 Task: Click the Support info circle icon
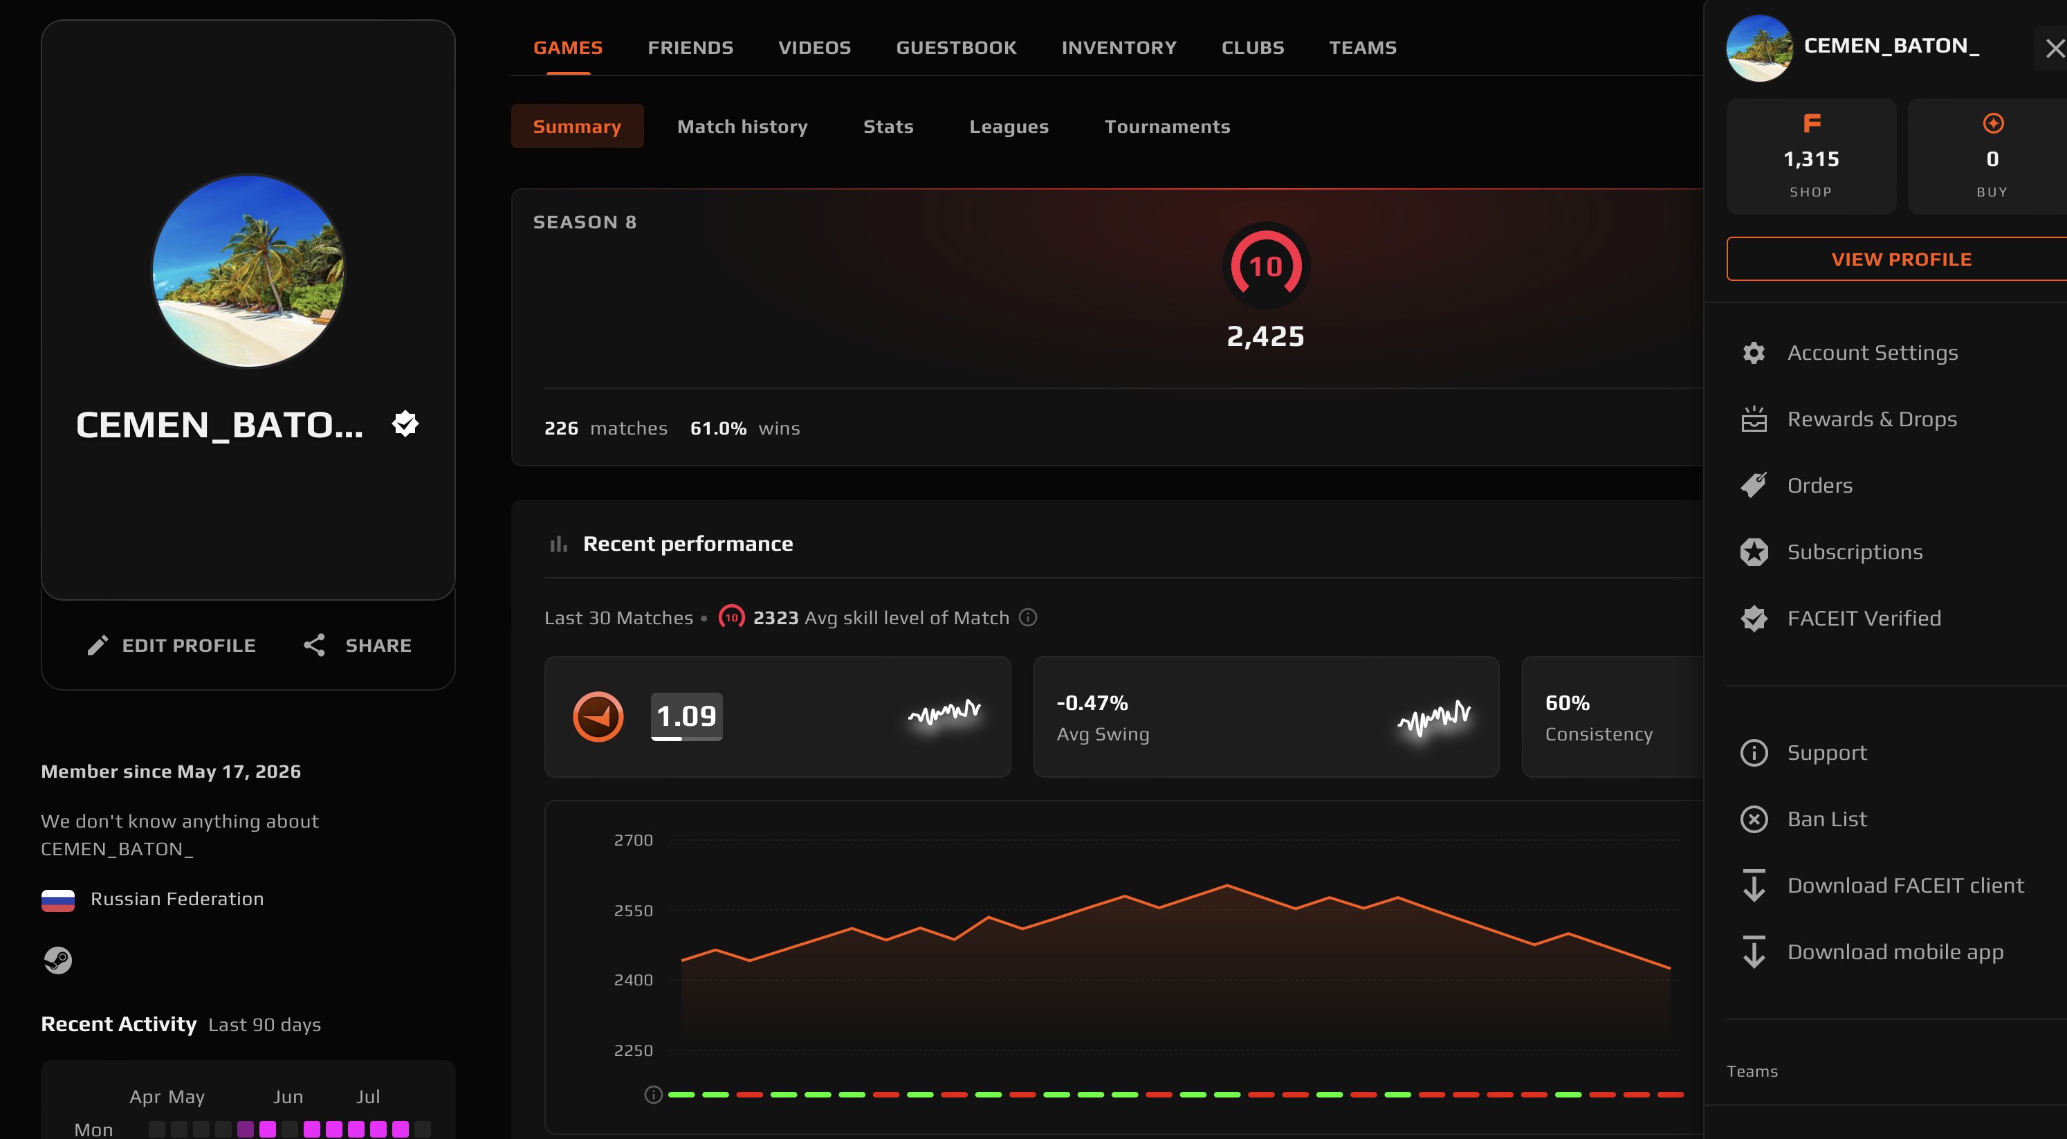1753,752
